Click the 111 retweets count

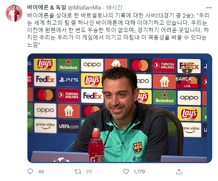89,172
